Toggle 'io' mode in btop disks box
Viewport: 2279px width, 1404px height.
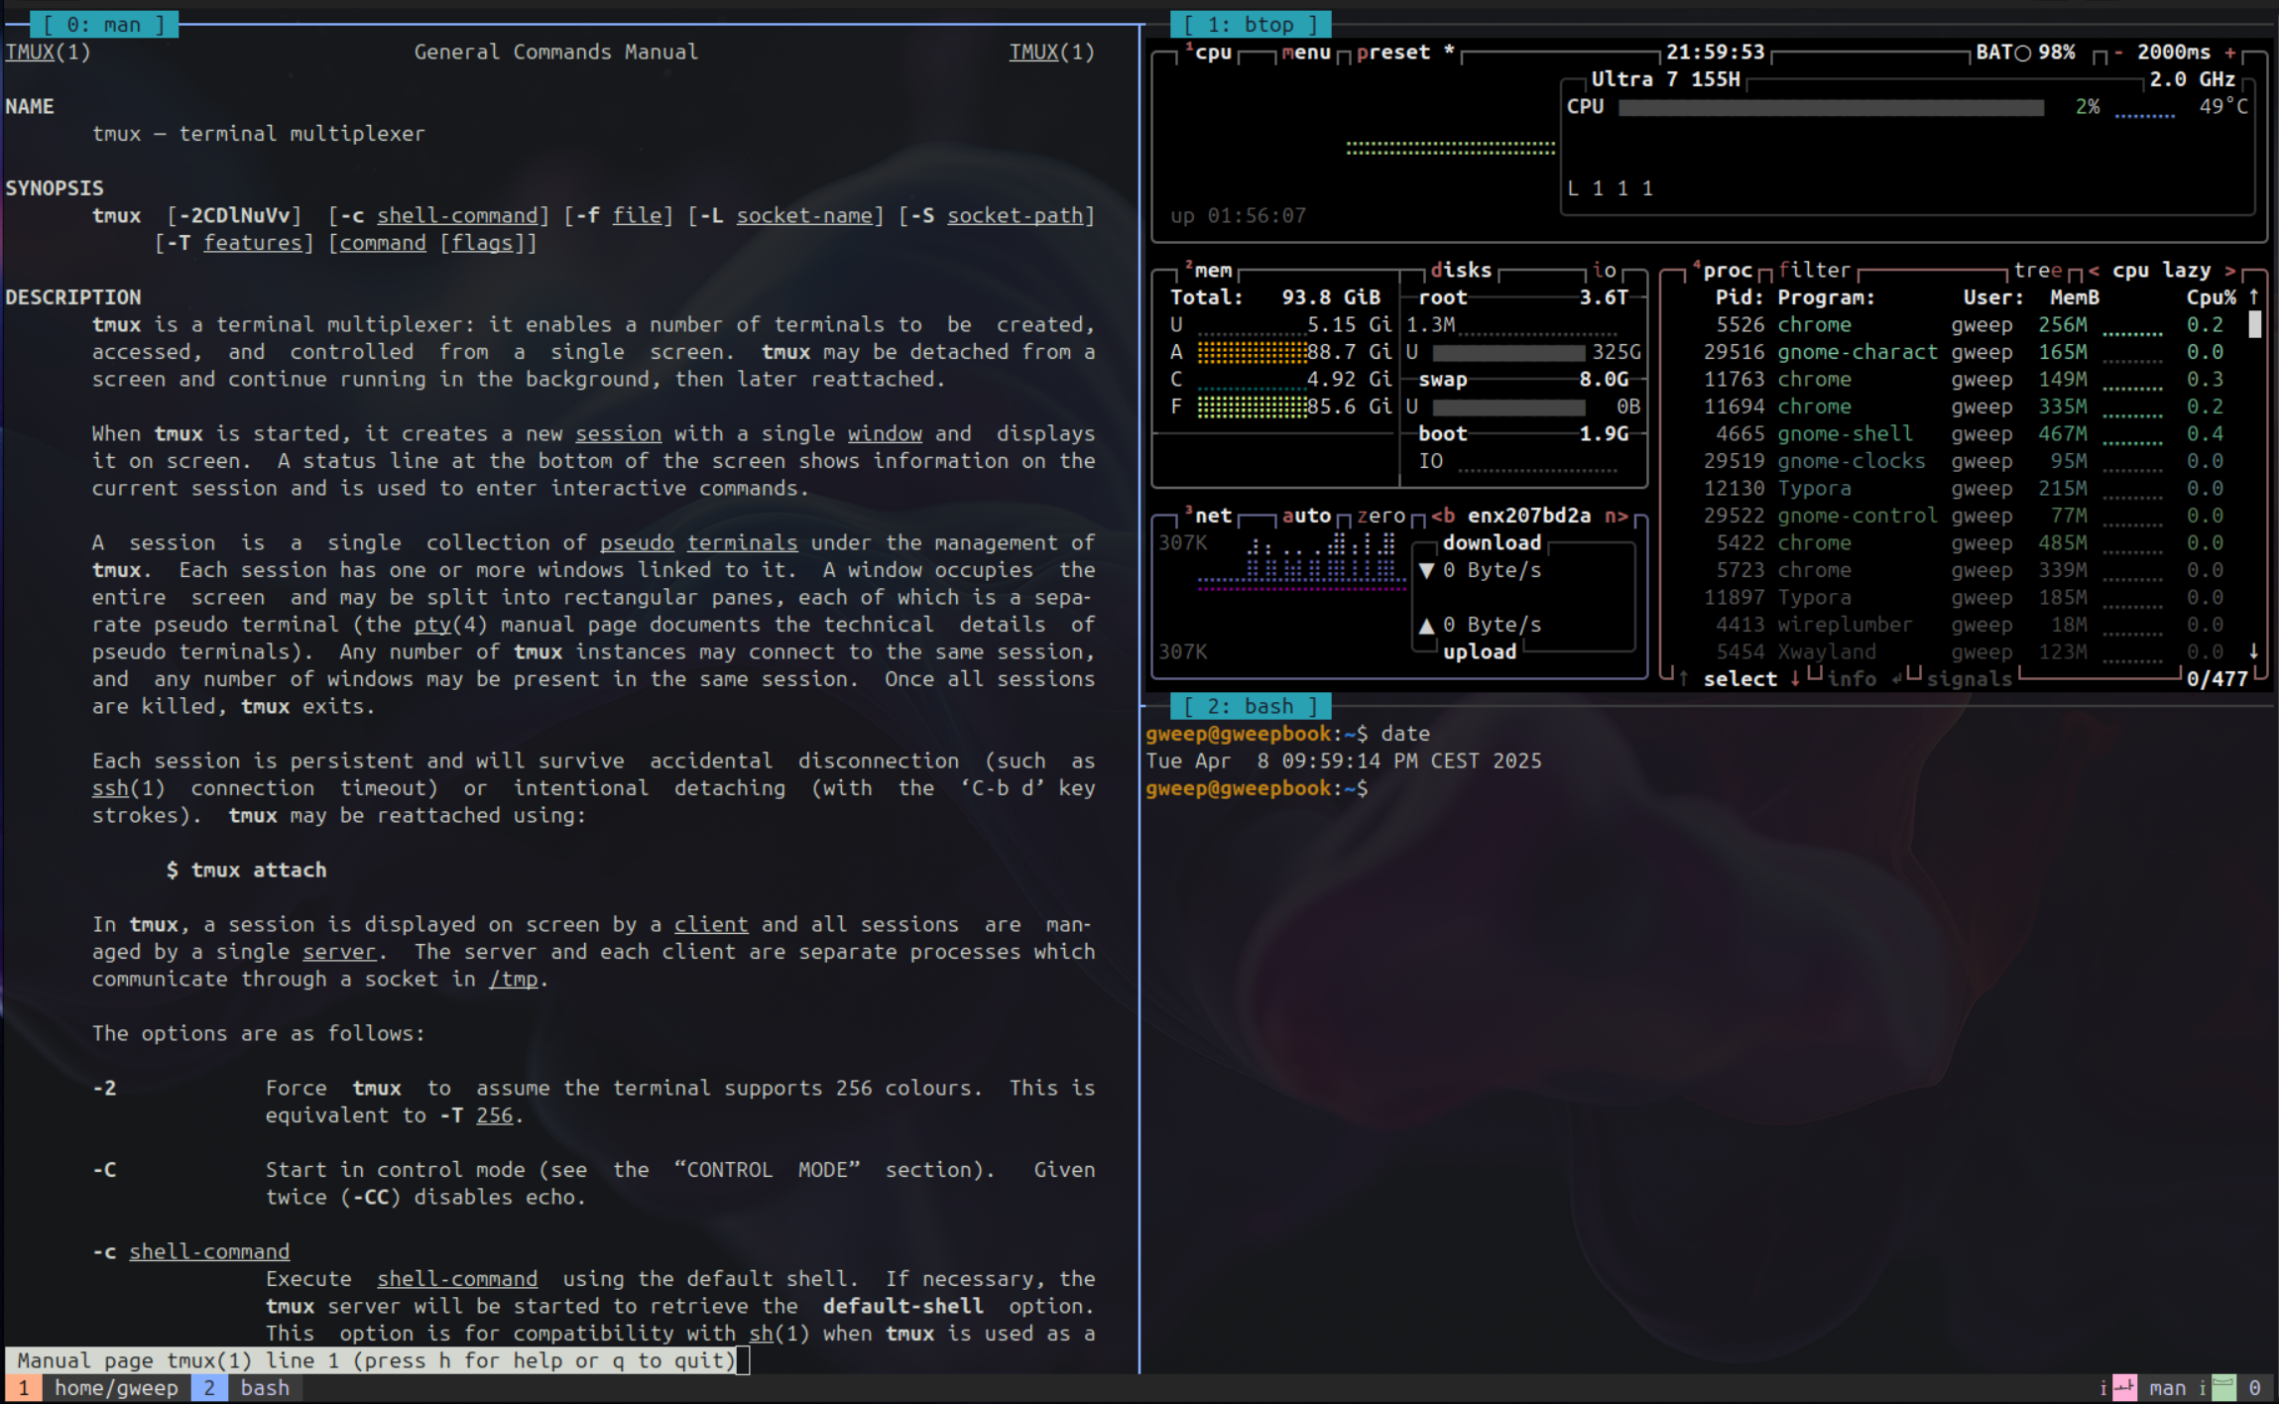point(1605,270)
